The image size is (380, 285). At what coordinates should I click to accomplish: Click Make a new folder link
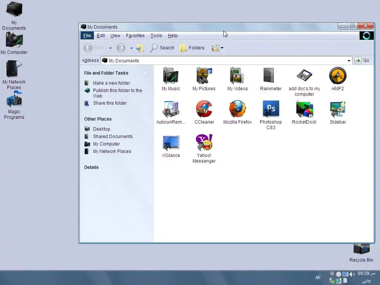[x=111, y=83]
